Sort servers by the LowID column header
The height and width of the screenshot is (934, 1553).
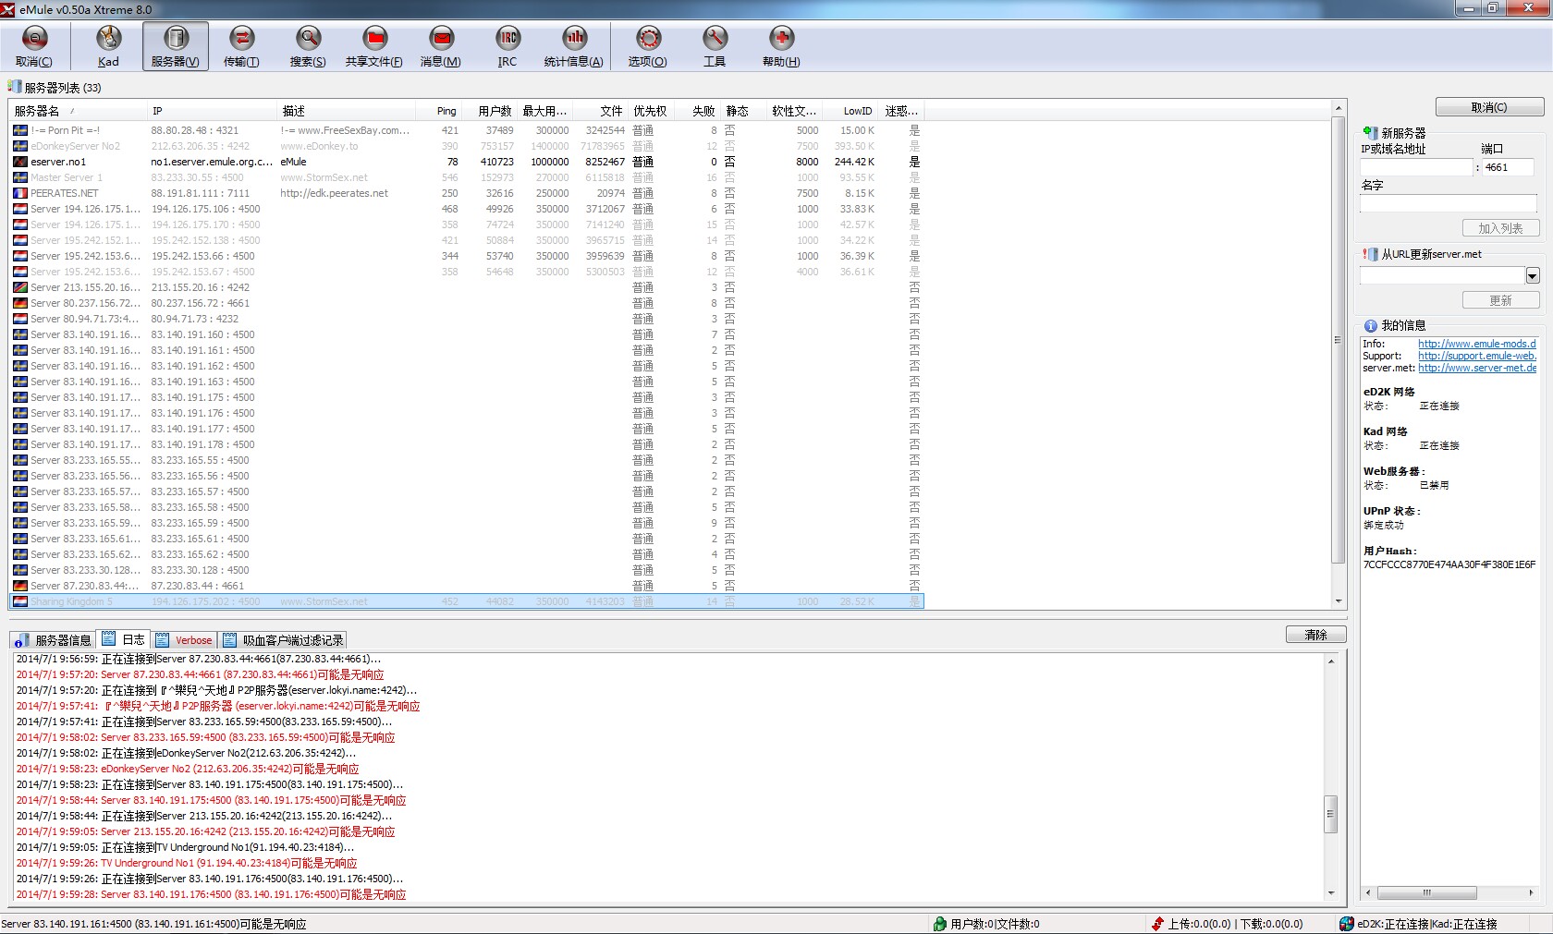pyautogui.click(x=850, y=111)
